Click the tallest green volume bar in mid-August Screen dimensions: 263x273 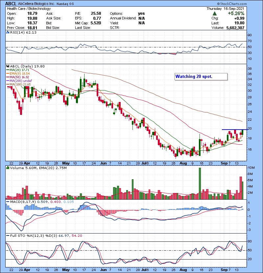[x=200, y=184]
